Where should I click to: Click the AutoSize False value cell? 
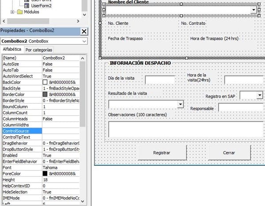click(61, 64)
